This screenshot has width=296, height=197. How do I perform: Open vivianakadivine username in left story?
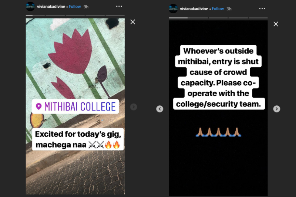[51, 7]
